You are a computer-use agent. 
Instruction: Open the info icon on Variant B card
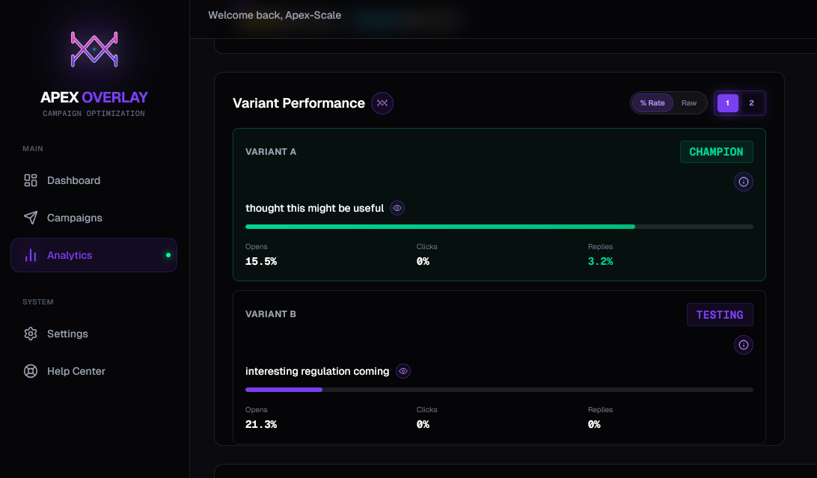(743, 345)
